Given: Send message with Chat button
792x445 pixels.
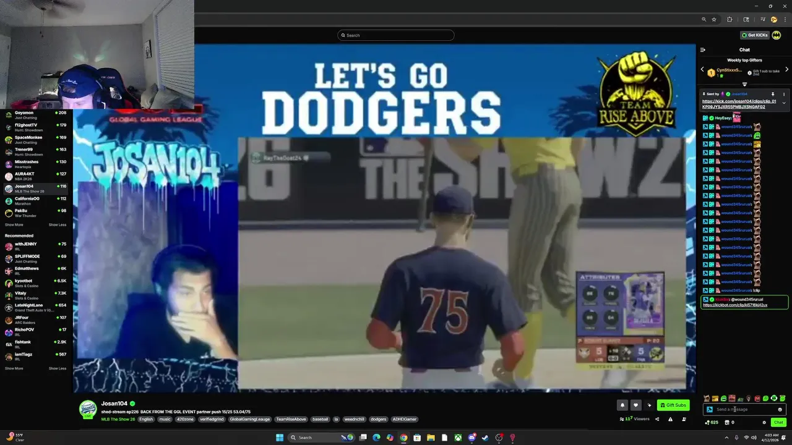Looking at the screenshot, I should (778, 423).
